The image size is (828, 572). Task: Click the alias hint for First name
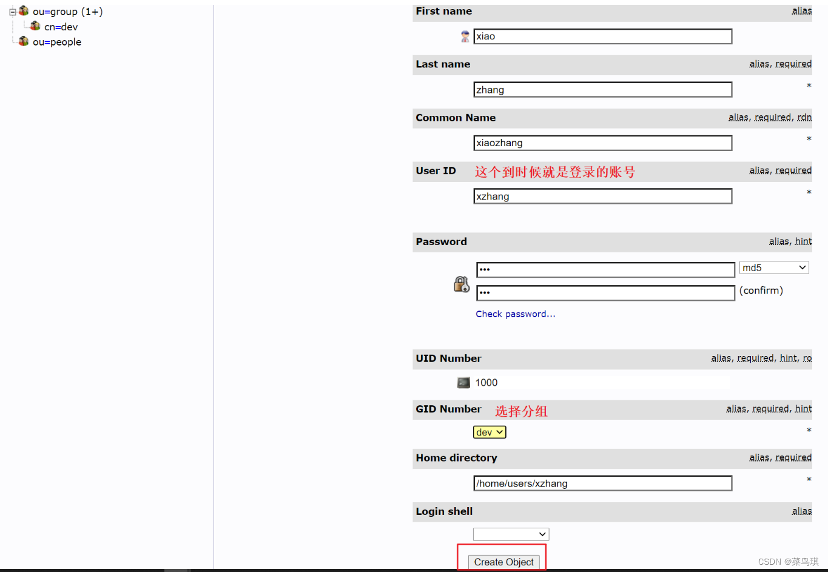(x=801, y=11)
